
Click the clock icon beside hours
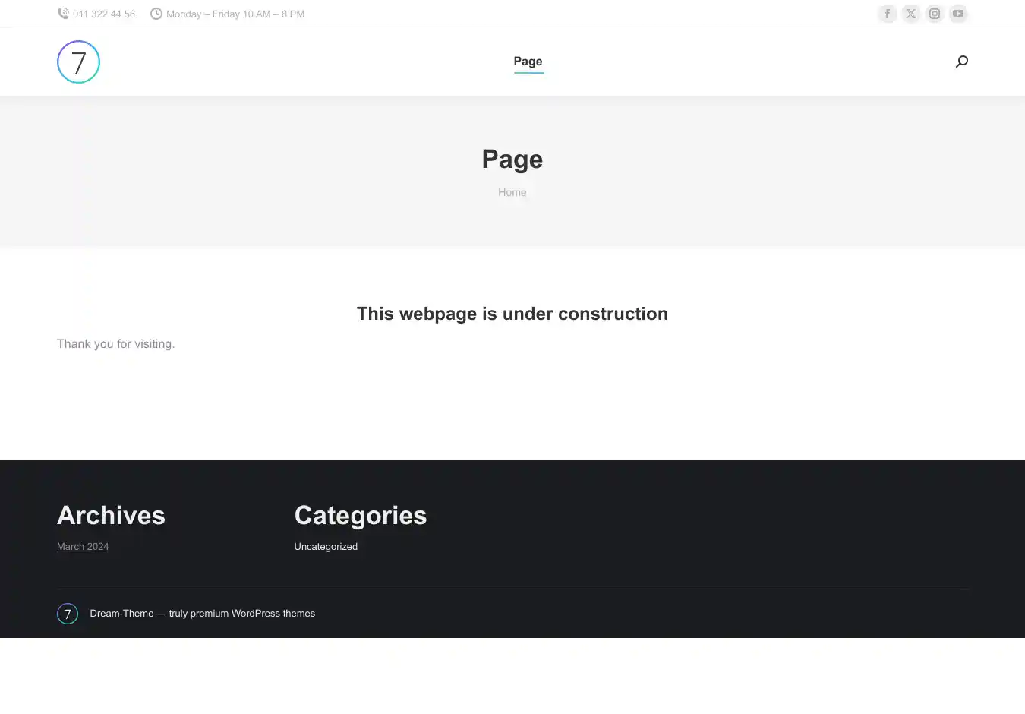(x=156, y=14)
